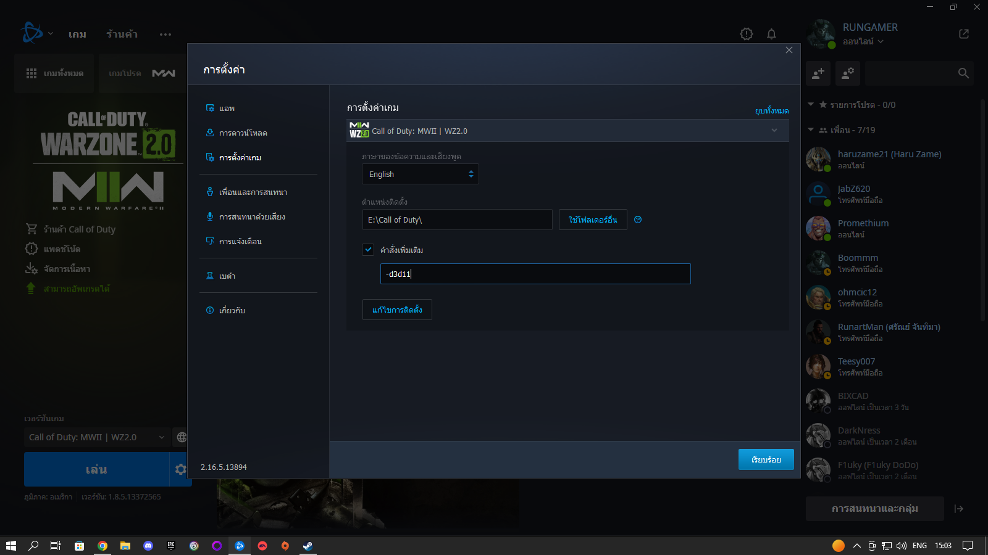This screenshot has width=988, height=555.
Task: Open the Battle.net logo menu
Action: point(36,33)
